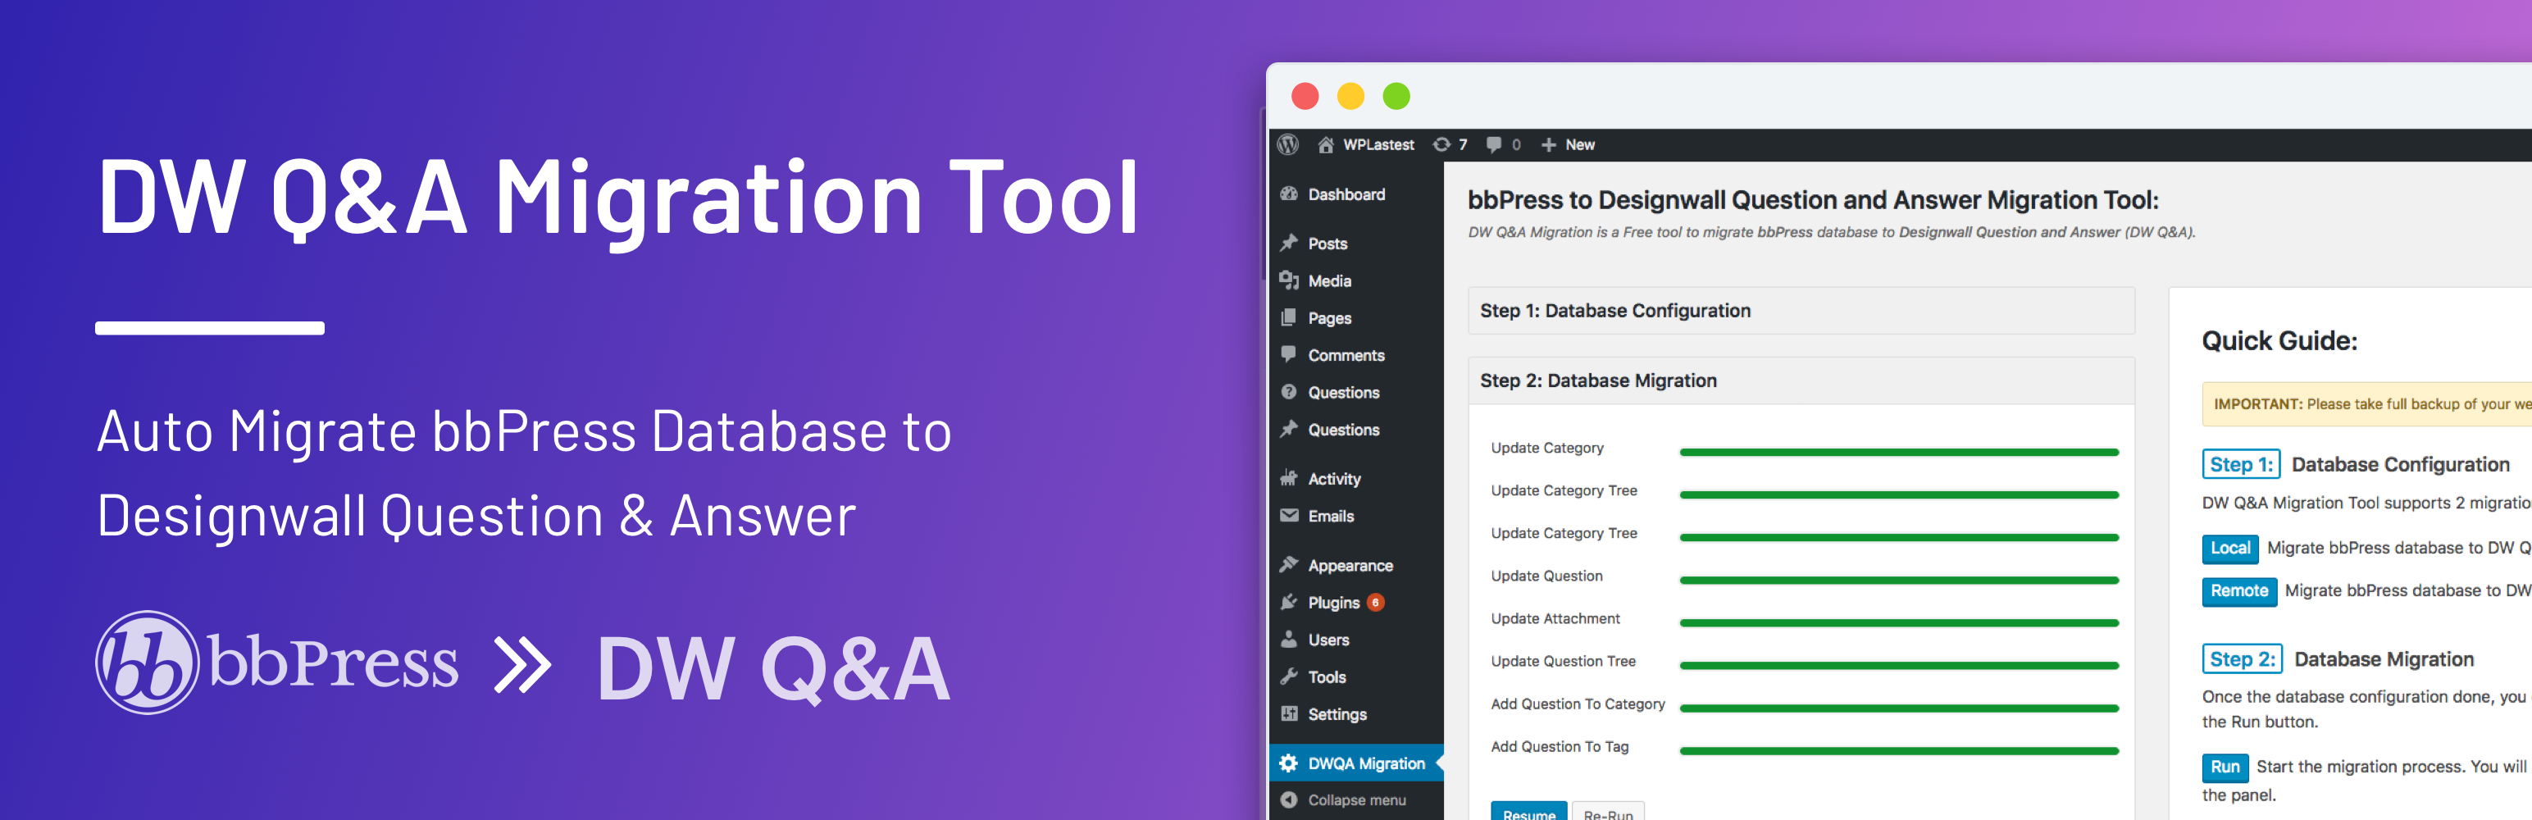Click the Activity icon in sidebar
2532x820 pixels.
[1289, 478]
